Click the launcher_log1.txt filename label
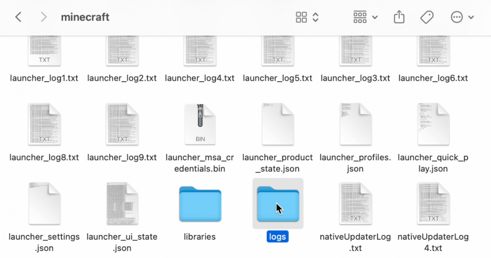 pyautogui.click(x=44, y=78)
